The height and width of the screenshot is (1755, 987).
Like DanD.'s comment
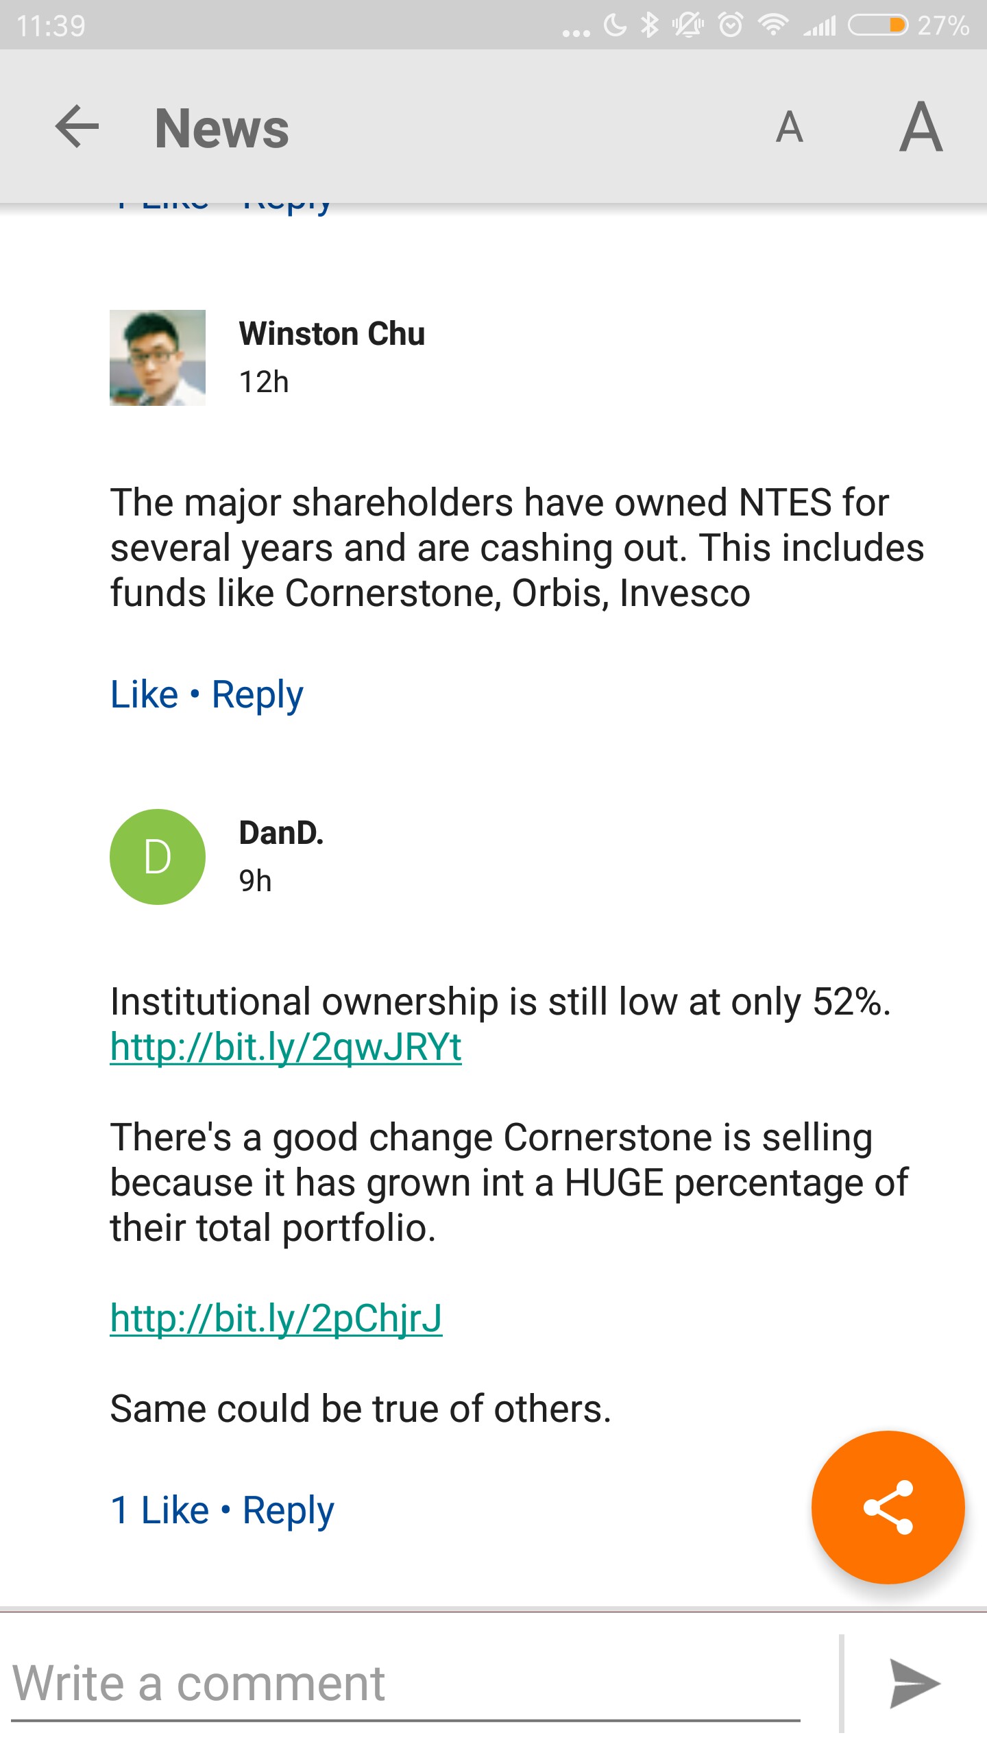160,1510
